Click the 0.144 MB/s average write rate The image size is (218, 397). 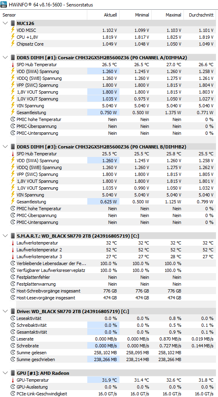click(202, 346)
